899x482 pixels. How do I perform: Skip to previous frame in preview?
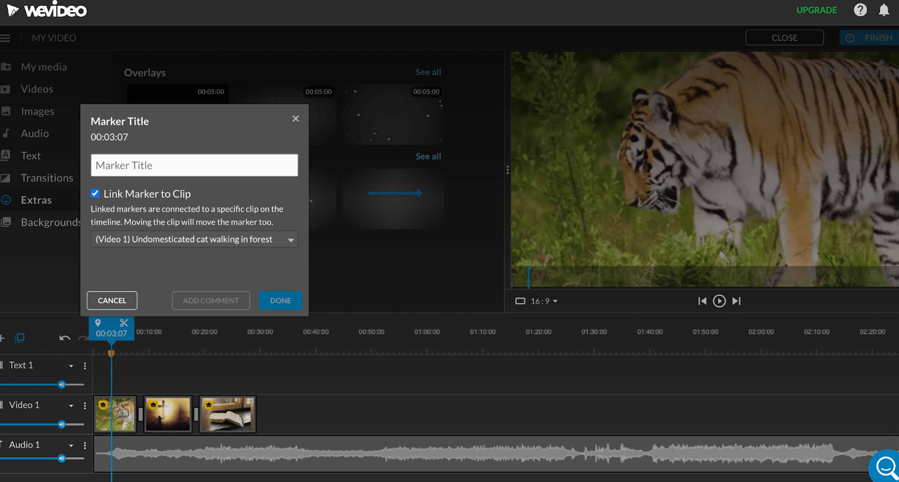pyautogui.click(x=702, y=301)
